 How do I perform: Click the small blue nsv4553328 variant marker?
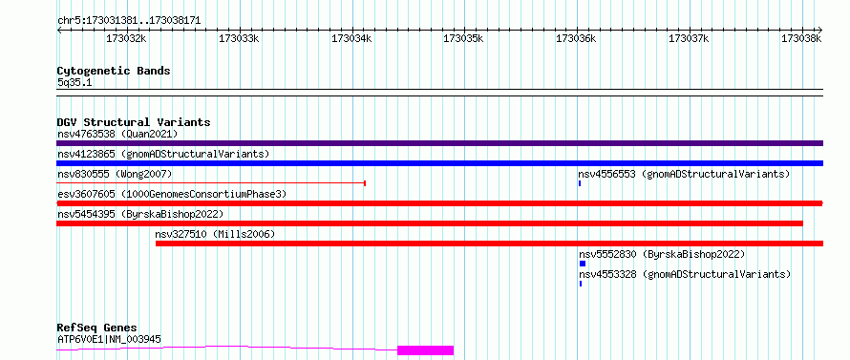(x=581, y=284)
